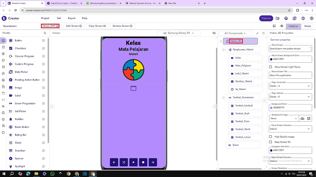Collapse the Tombol_Aransemen component group
316x177 pixels.
pyautogui.click(x=223, y=97)
